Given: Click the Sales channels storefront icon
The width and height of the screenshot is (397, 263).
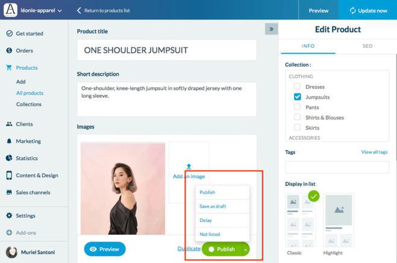Looking at the screenshot, I should pyautogui.click(x=9, y=192).
